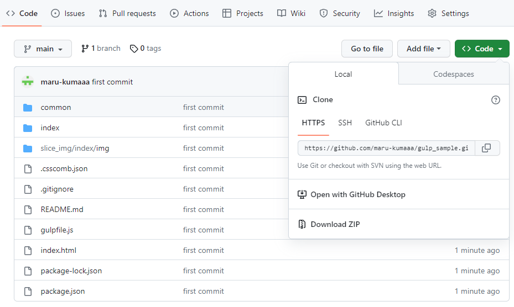
Task: Click '1 minute ago' in package.json row
Action: tap(477, 292)
